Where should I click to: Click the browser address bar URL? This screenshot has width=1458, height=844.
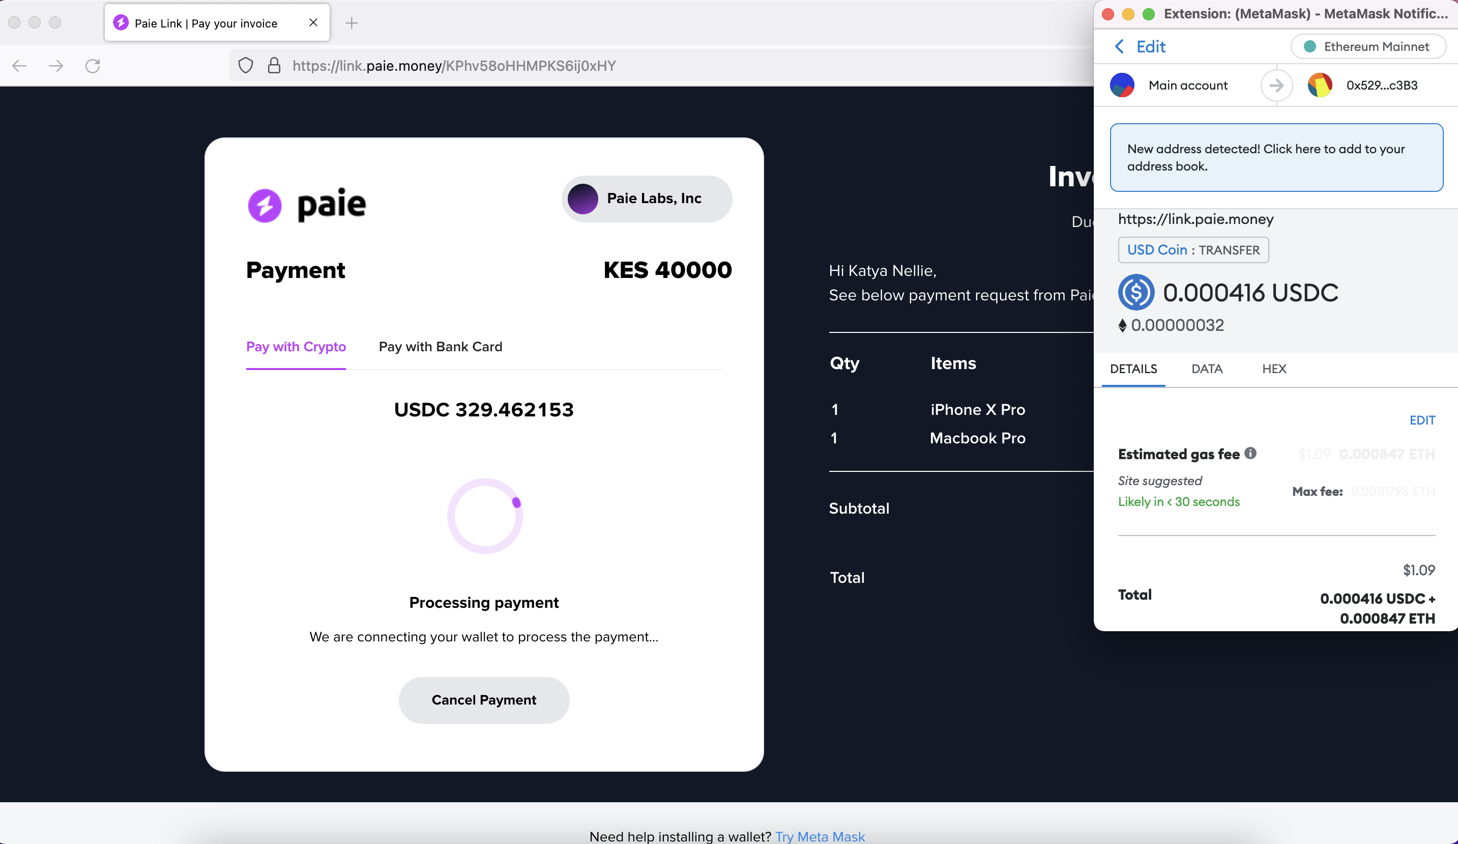[x=454, y=66]
